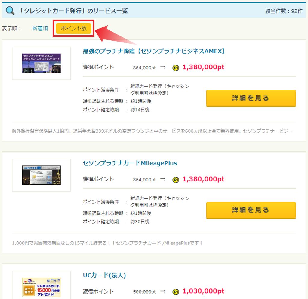This screenshot has width=308, height=299.
Task: Click 詳細を見る for セゾンプラチナカードMileagePlus
Action: (251, 210)
